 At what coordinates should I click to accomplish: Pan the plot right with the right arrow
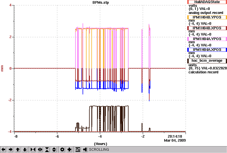coord(10,150)
